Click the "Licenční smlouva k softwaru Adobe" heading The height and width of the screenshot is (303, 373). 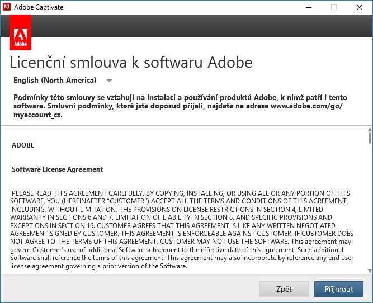131,61
